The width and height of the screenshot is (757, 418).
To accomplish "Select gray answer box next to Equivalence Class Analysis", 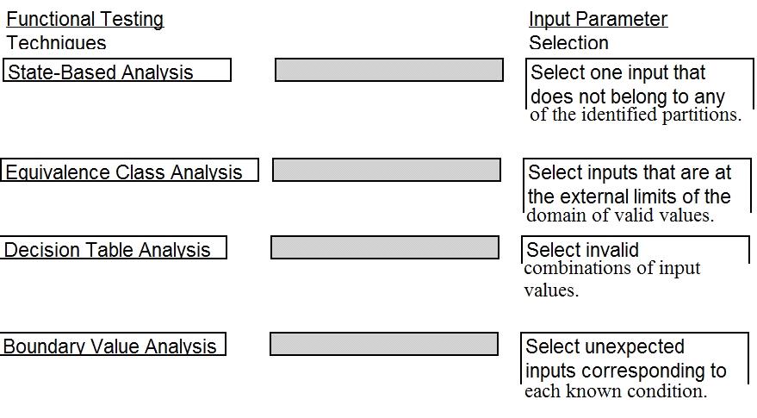I will click(386, 170).
